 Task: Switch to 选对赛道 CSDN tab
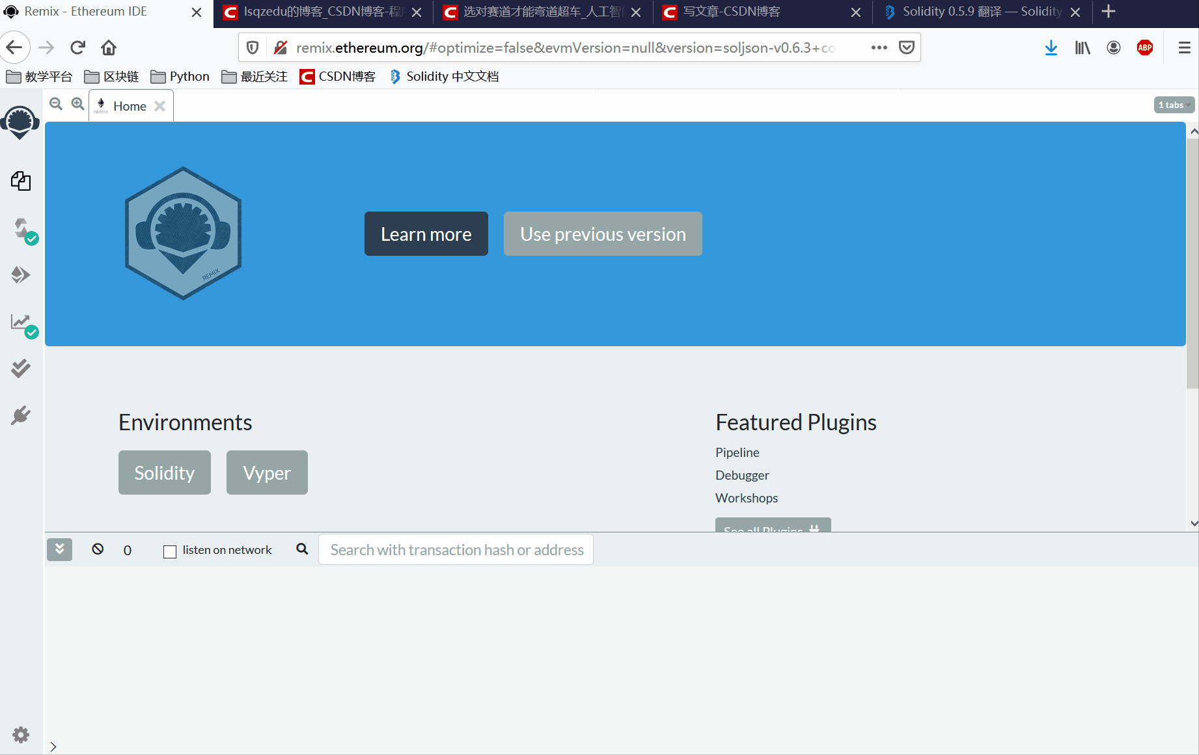543,12
